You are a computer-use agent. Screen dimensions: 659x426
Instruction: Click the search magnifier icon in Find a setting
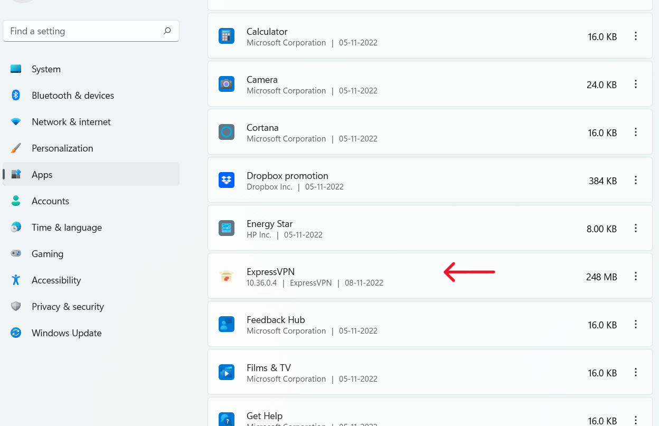167,31
